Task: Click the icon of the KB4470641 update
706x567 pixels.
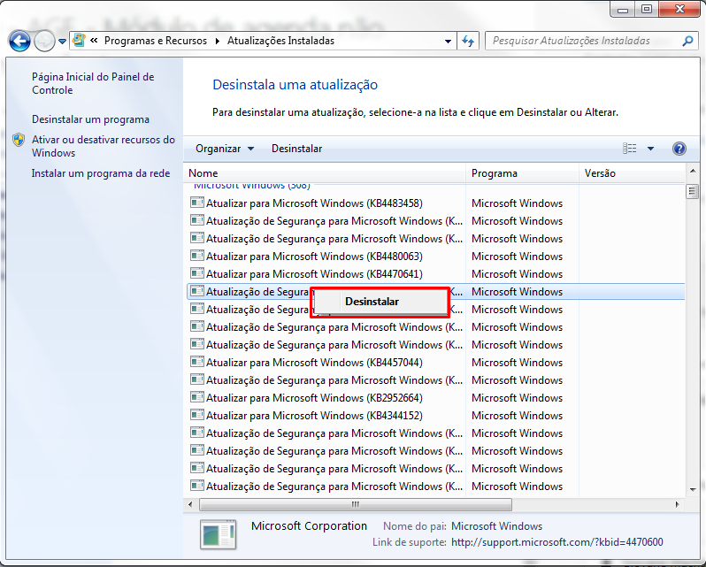Action: (196, 273)
